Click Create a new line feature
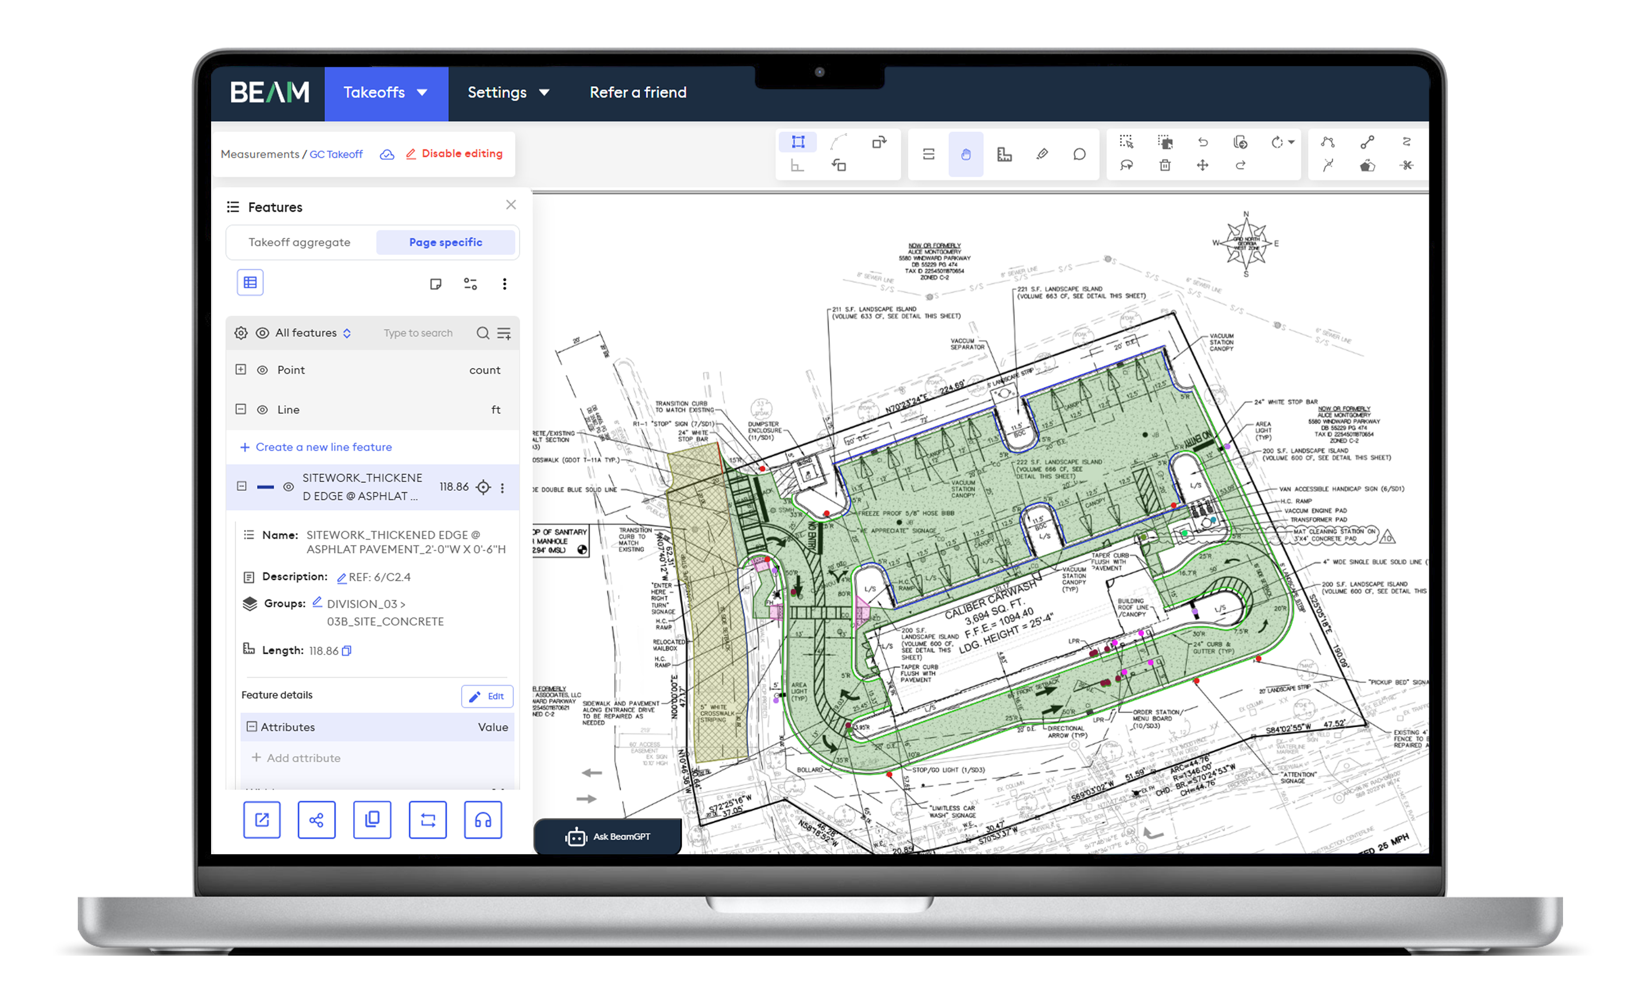Screen dimensions: 1628x1005 (x=316, y=448)
